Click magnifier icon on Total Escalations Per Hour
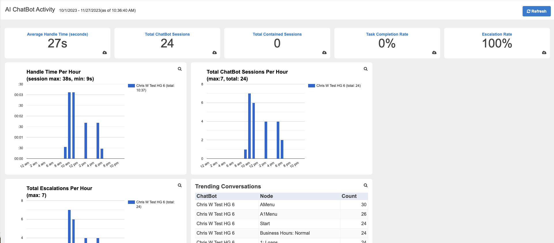The image size is (554, 243). pos(180,185)
